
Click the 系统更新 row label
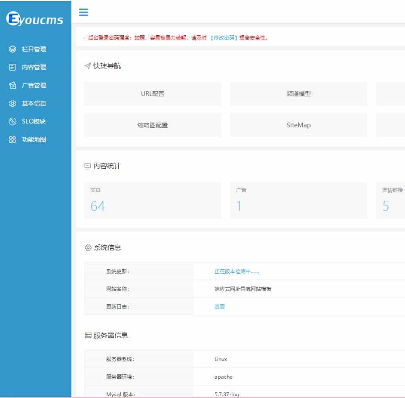pos(117,272)
